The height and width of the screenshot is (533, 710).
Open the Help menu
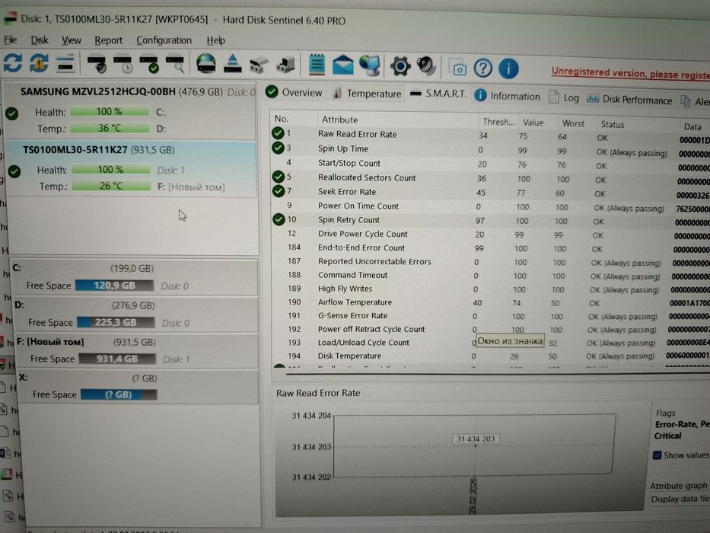[x=215, y=41]
